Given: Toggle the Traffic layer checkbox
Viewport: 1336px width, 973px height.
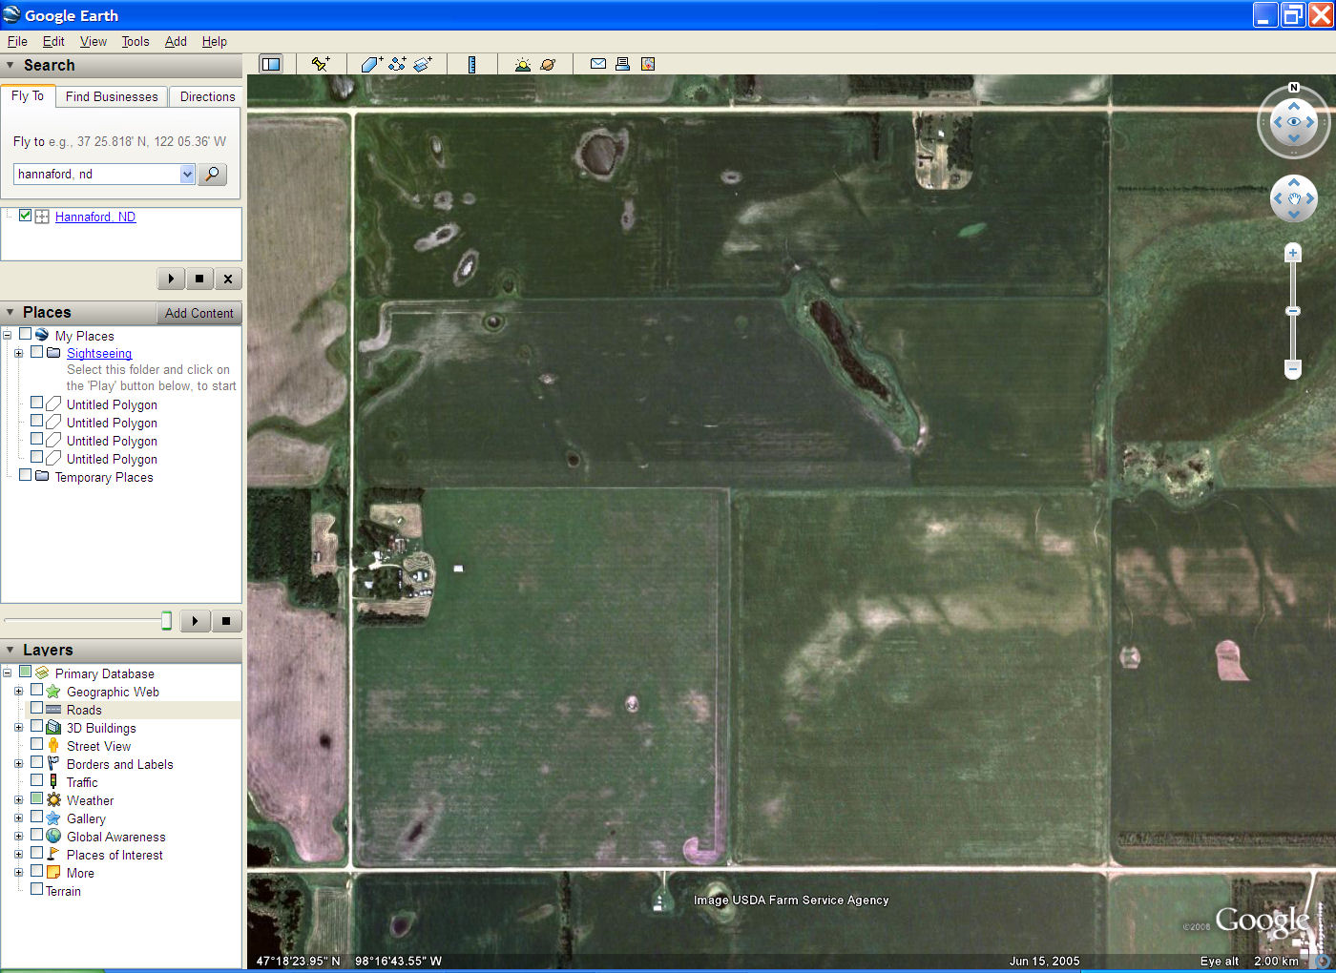Looking at the screenshot, I should click(36, 781).
